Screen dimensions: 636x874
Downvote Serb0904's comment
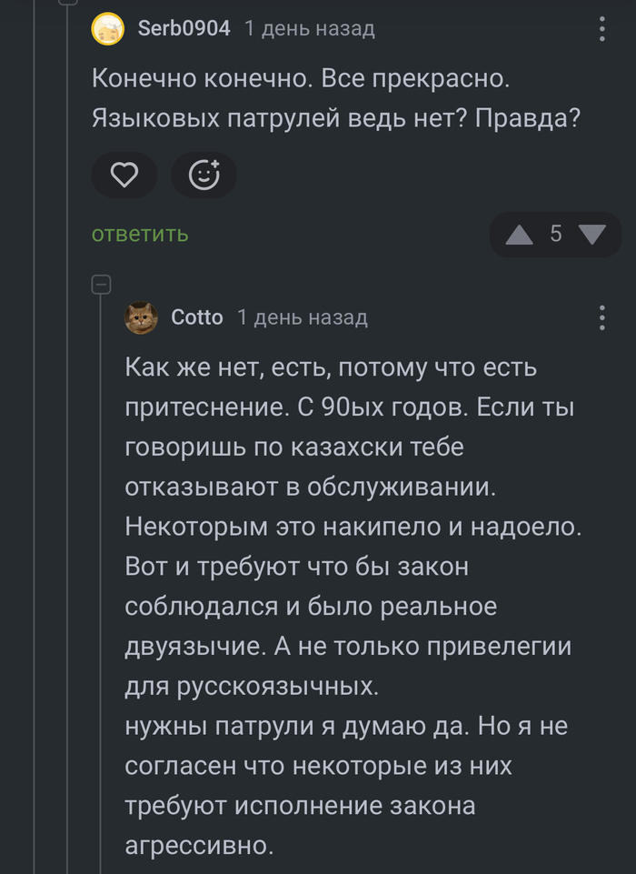[591, 235]
